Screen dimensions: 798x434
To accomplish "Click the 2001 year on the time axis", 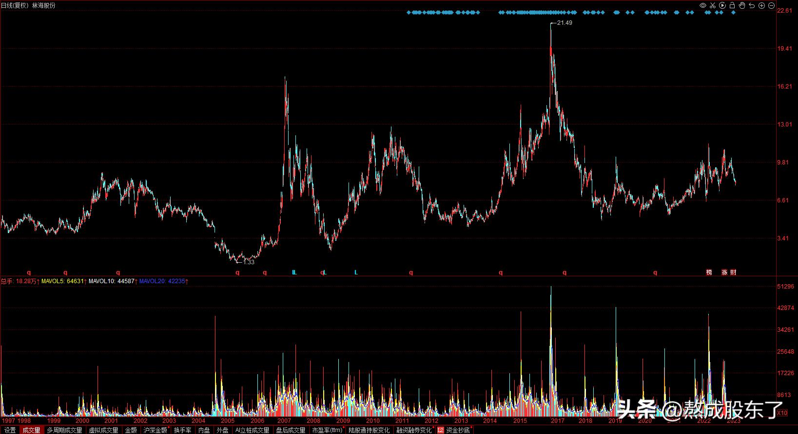I will click(111, 421).
